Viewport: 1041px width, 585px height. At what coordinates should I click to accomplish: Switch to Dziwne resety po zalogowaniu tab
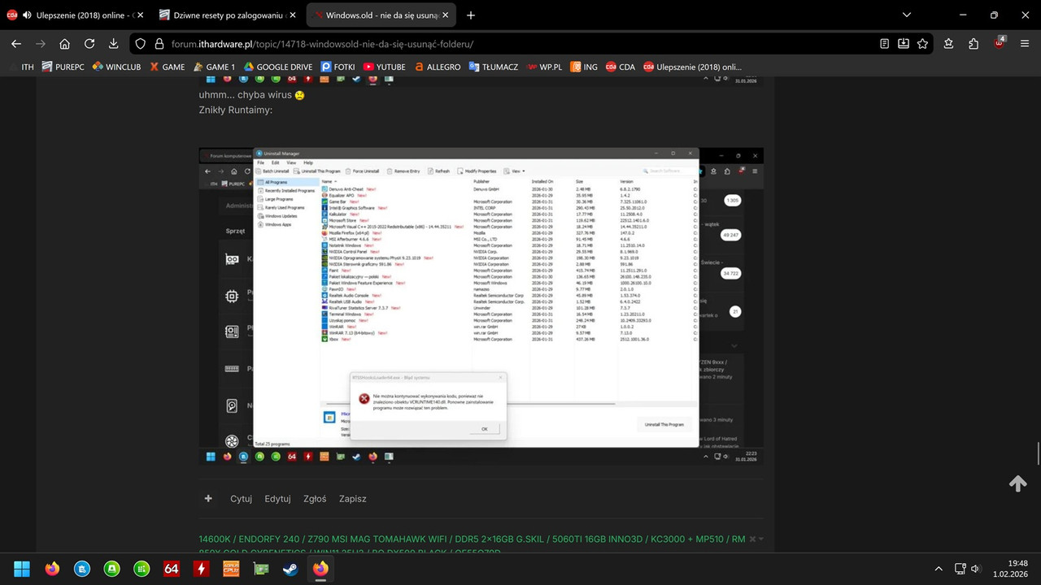click(x=229, y=15)
